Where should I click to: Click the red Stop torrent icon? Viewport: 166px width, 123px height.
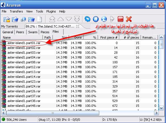tap(121, 19)
